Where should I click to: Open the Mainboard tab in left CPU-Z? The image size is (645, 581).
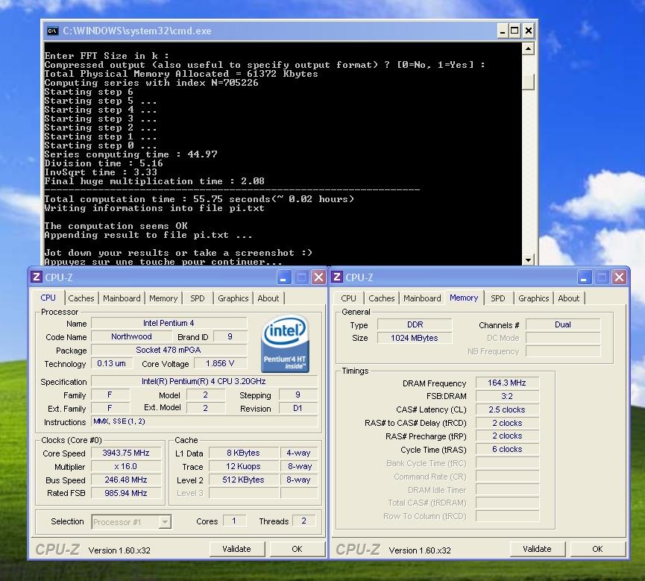pyautogui.click(x=122, y=298)
